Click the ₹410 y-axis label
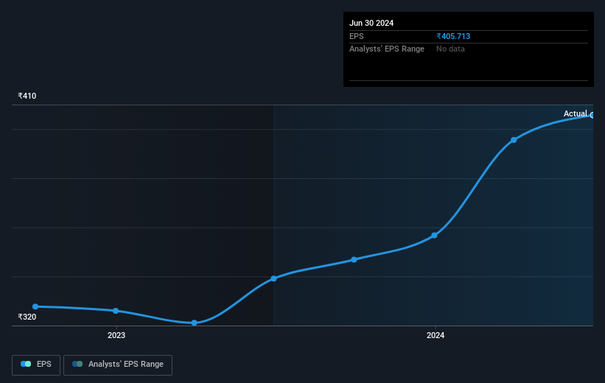605x383 pixels. tap(27, 96)
